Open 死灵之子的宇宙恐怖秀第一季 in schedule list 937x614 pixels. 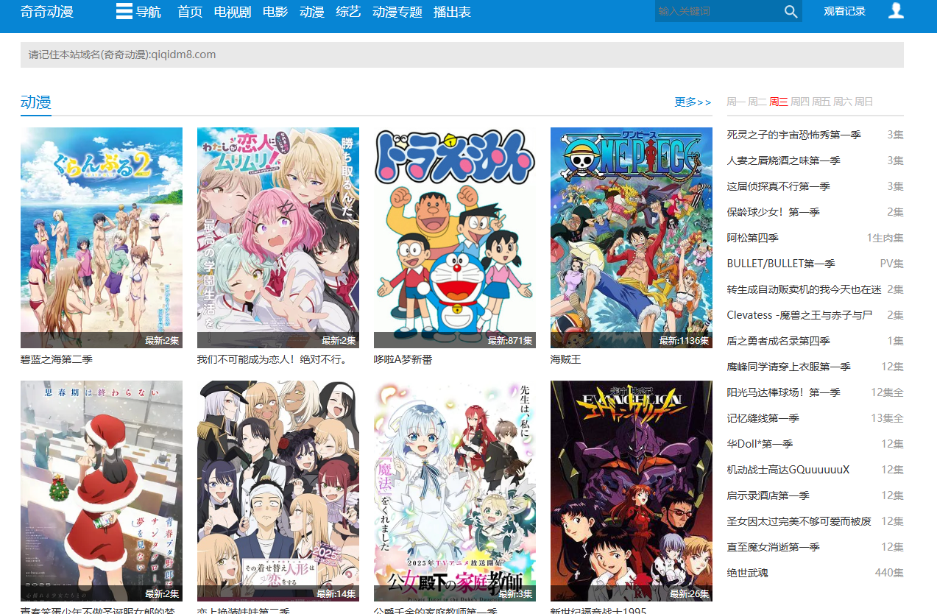pos(793,135)
